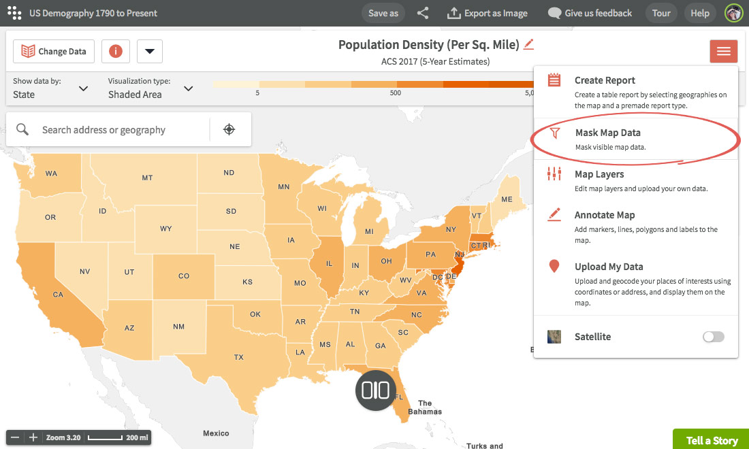The image size is (749, 449).
Task: Zoom out with the minus button
Action: pos(15,437)
